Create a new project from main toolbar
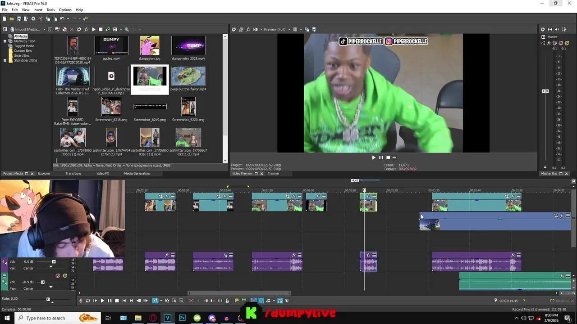577x324 pixels. 5,18
